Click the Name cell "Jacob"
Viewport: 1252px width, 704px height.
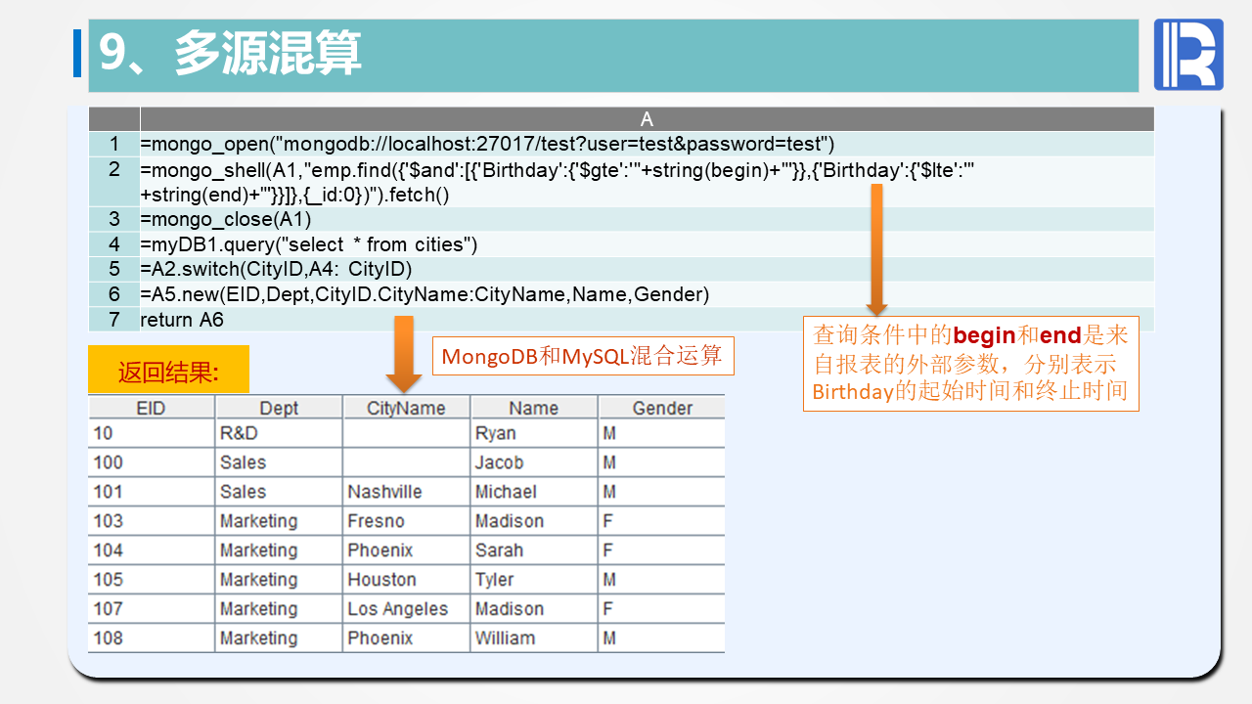point(534,462)
